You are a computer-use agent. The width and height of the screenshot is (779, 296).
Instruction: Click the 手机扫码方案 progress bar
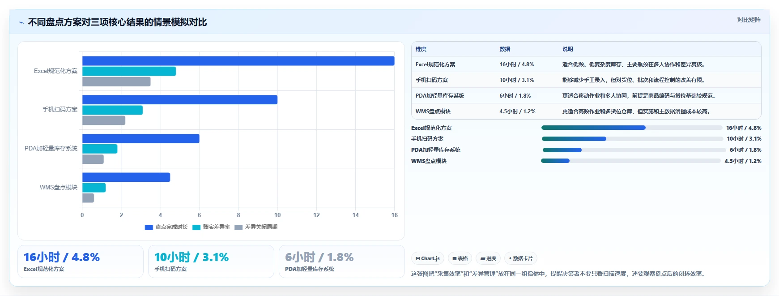click(632, 139)
